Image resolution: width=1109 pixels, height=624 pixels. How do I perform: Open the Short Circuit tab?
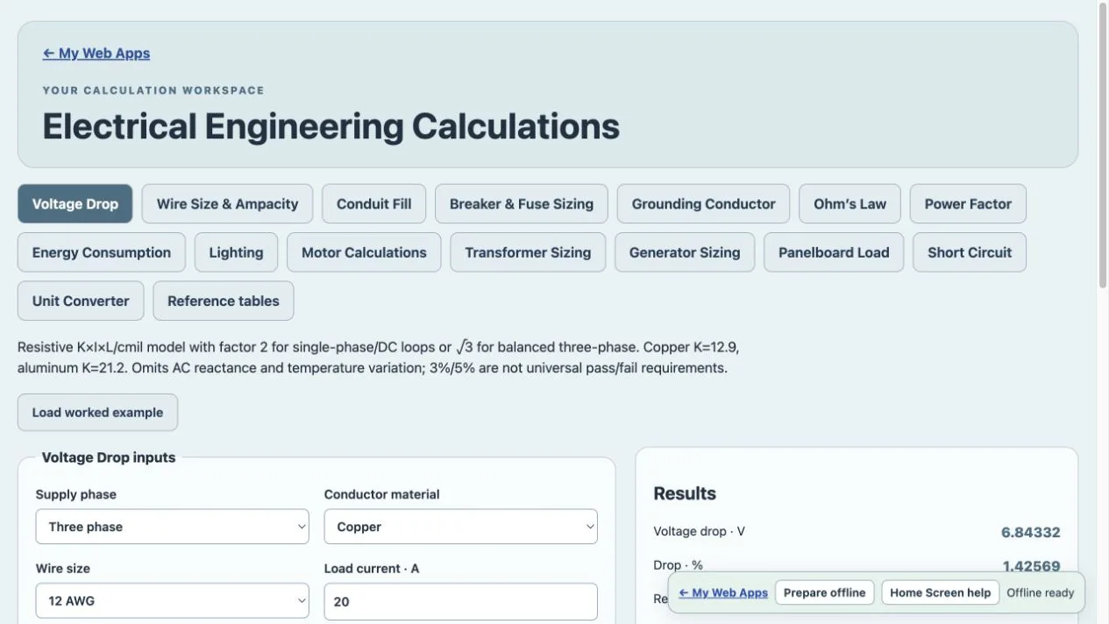pyautogui.click(x=970, y=252)
